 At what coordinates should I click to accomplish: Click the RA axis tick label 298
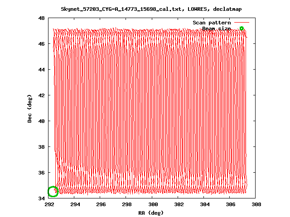(x=127, y=204)
